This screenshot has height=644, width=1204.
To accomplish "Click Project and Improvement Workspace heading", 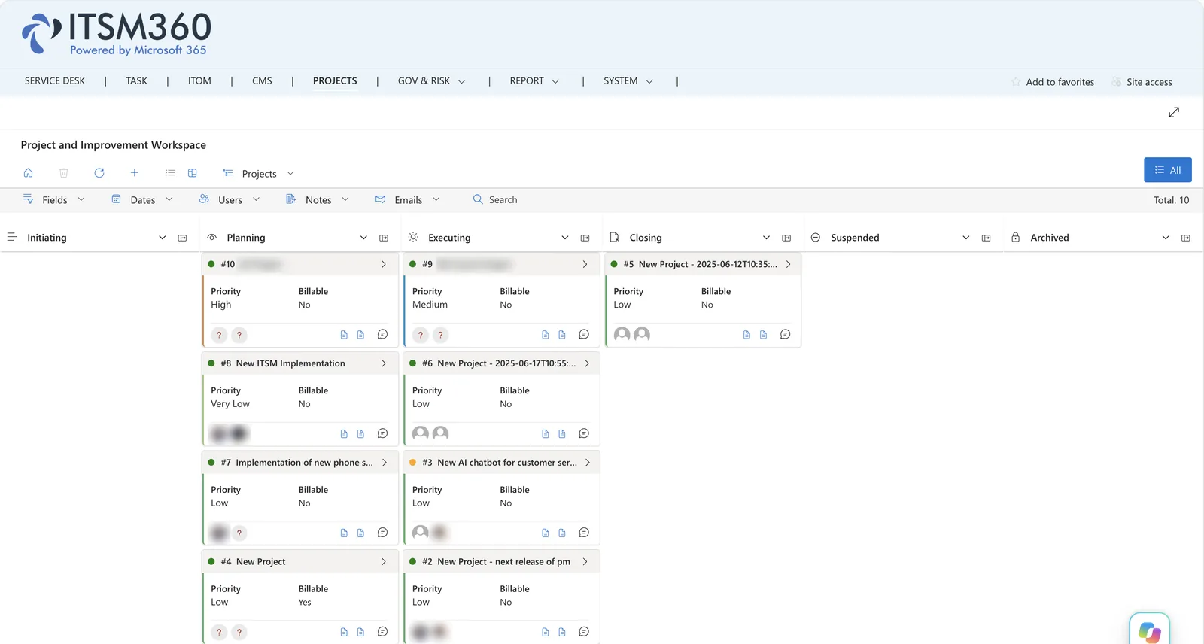I will (x=114, y=145).
